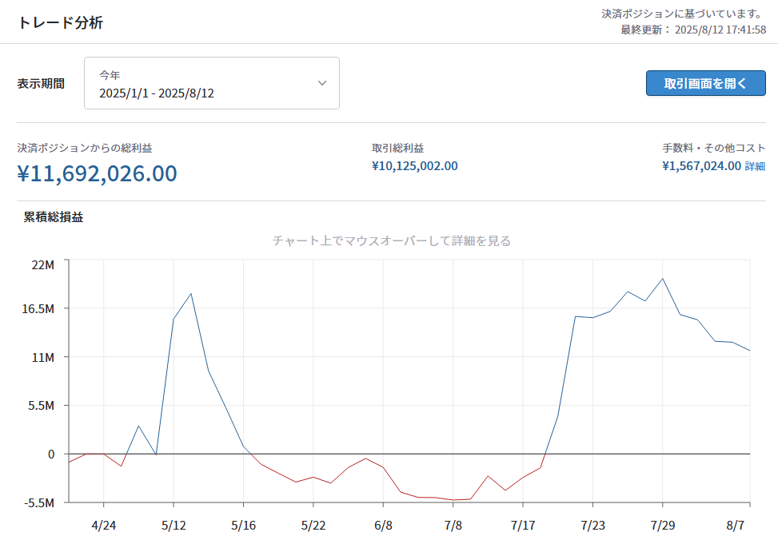Click the 取引総利益 amount ¥10,125,002.00
This screenshot has height=540, width=778.
point(415,166)
